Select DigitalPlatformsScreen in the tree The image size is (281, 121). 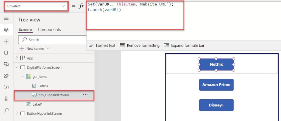click(44, 67)
